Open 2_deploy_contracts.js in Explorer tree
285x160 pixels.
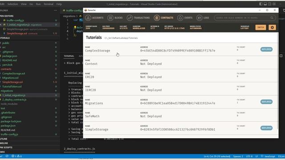click(14, 100)
